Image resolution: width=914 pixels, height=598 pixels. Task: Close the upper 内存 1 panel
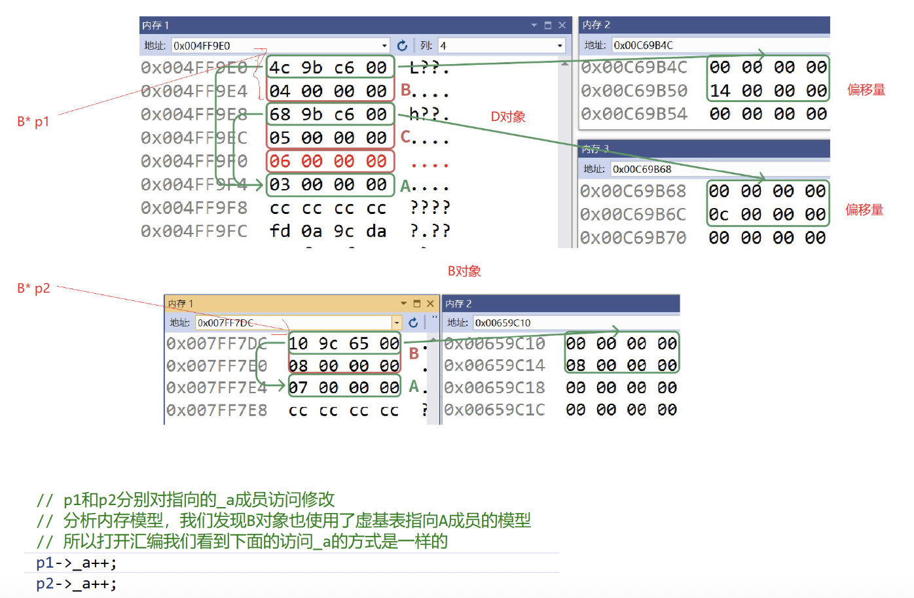(x=562, y=25)
